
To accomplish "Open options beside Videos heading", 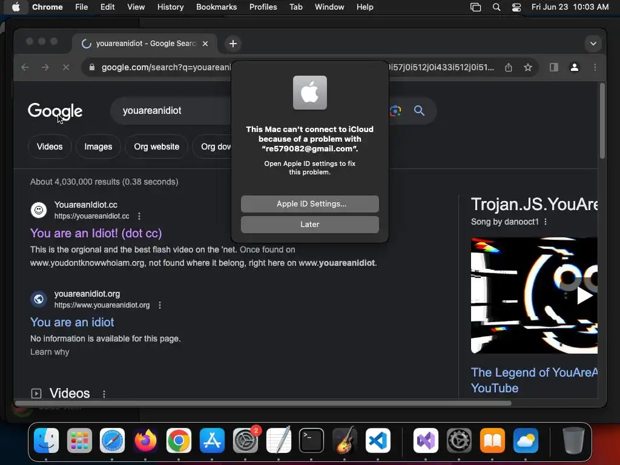I will (x=104, y=394).
